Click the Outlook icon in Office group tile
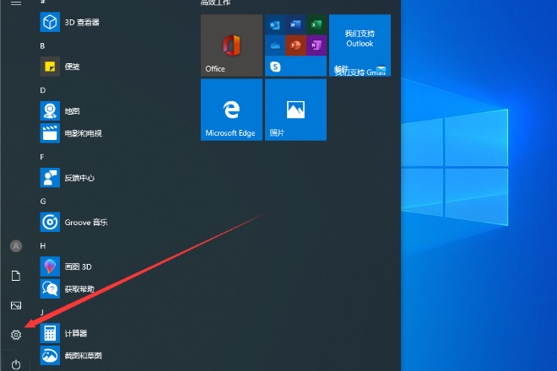Viewport: 557px width, 371px height. (x=275, y=24)
